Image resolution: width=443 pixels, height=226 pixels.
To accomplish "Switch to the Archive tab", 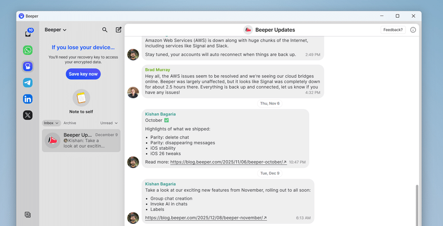I will click(x=70, y=123).
